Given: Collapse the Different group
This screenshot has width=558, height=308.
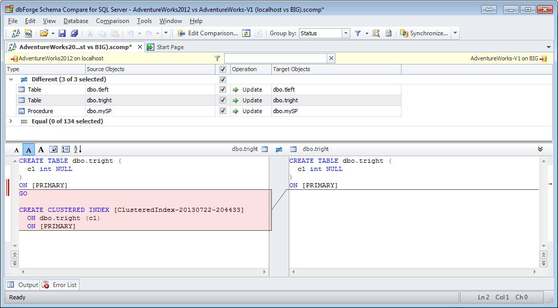Looking at the screenshot, I should pos(11,79).
